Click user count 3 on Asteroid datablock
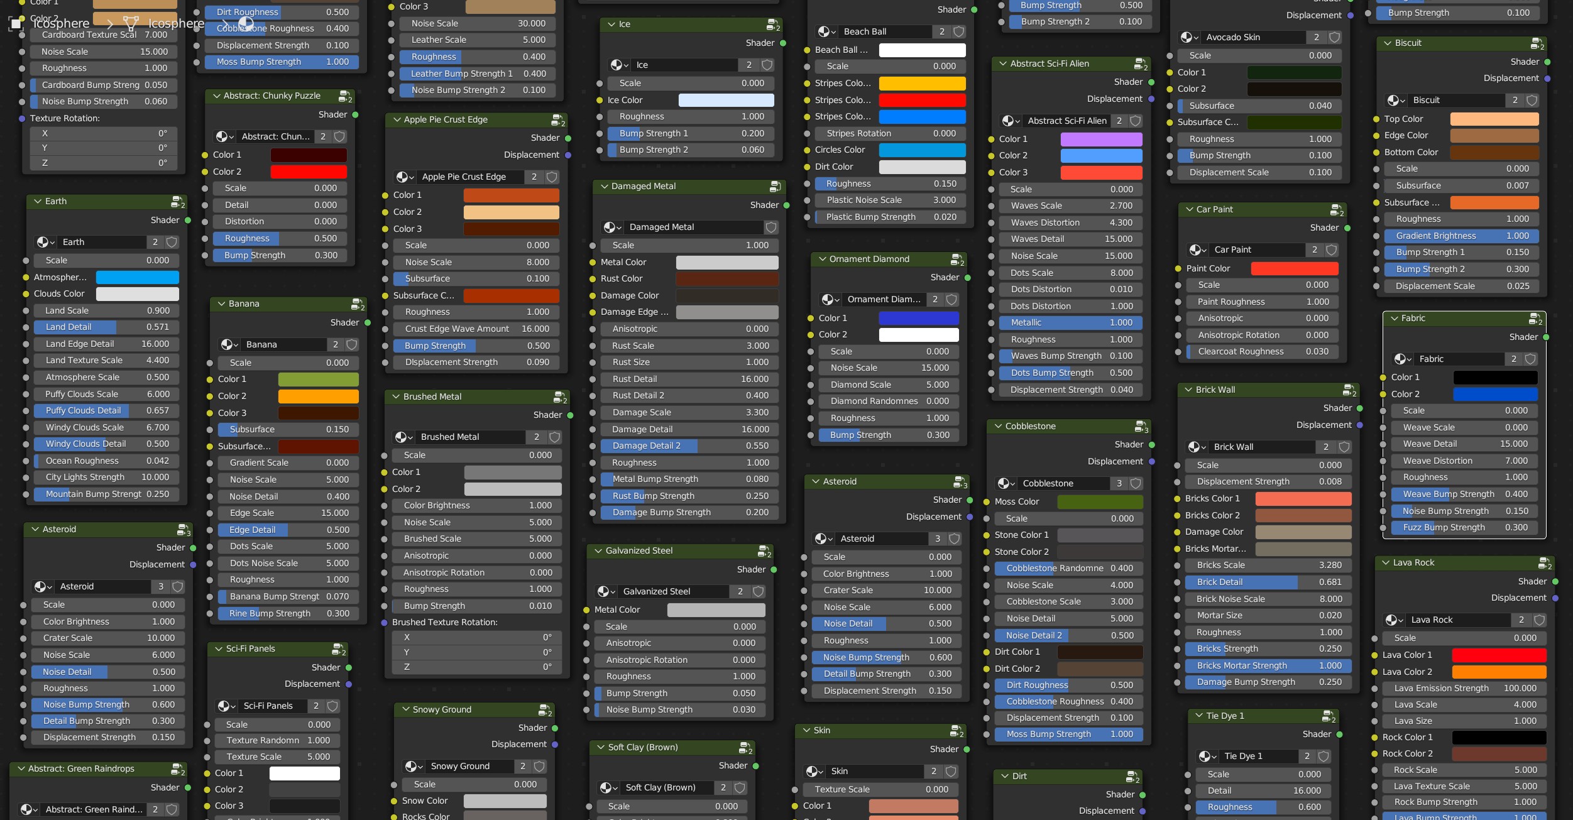The width and height of the screenshot is (1573, 820). click(161, 587)
